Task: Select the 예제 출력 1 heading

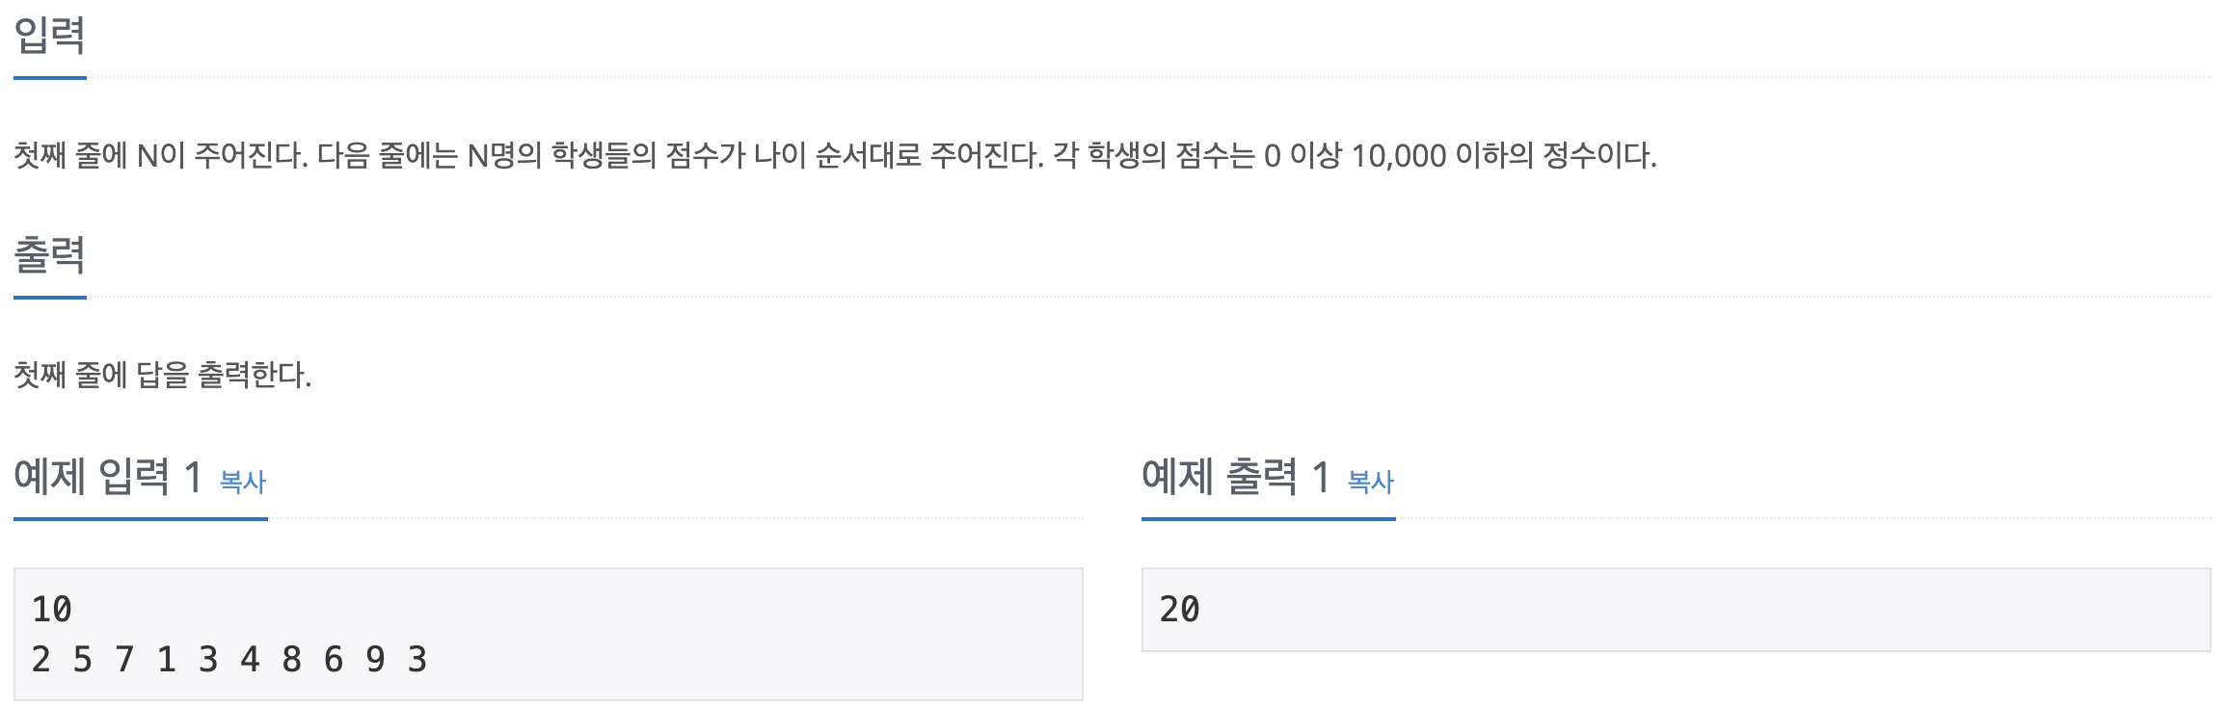Action: coord(1236,477)
